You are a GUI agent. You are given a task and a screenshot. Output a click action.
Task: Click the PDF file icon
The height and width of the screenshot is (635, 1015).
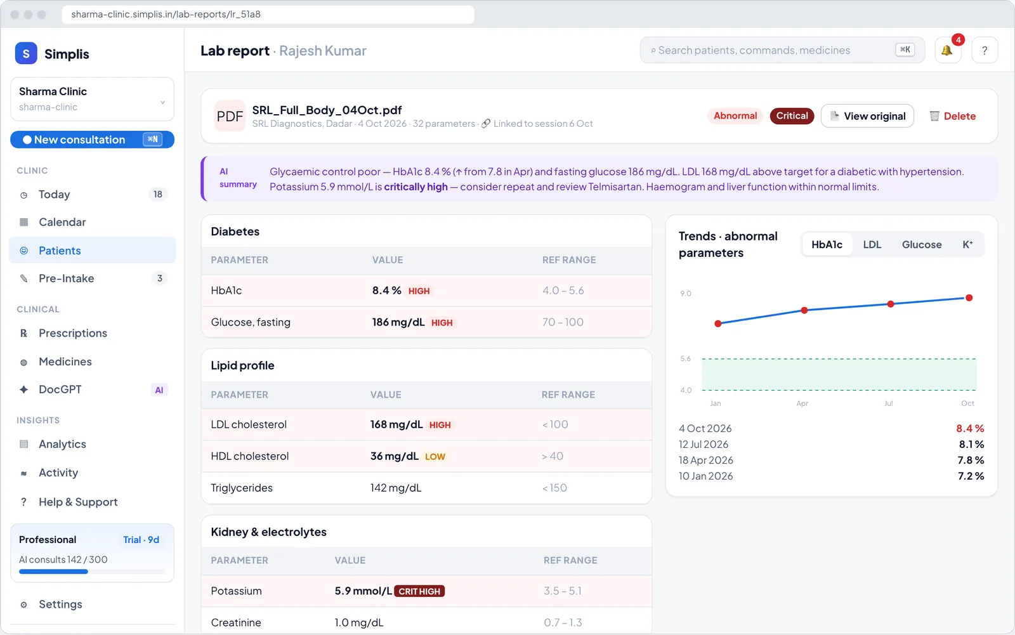(230, 116)
